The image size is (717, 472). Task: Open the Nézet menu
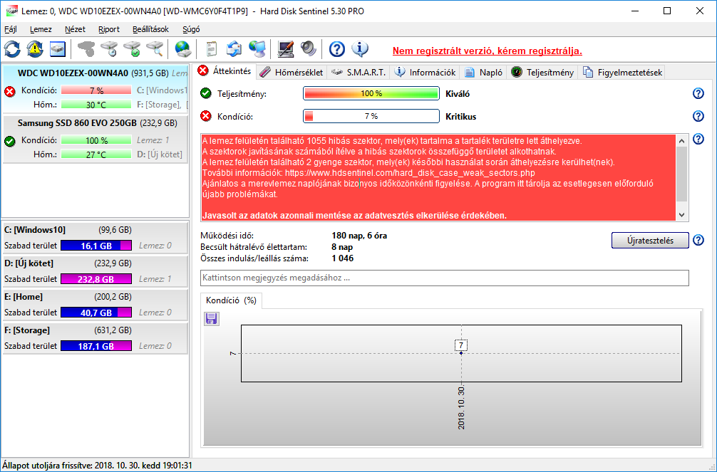pyautogui.click(x=75, y=29)
